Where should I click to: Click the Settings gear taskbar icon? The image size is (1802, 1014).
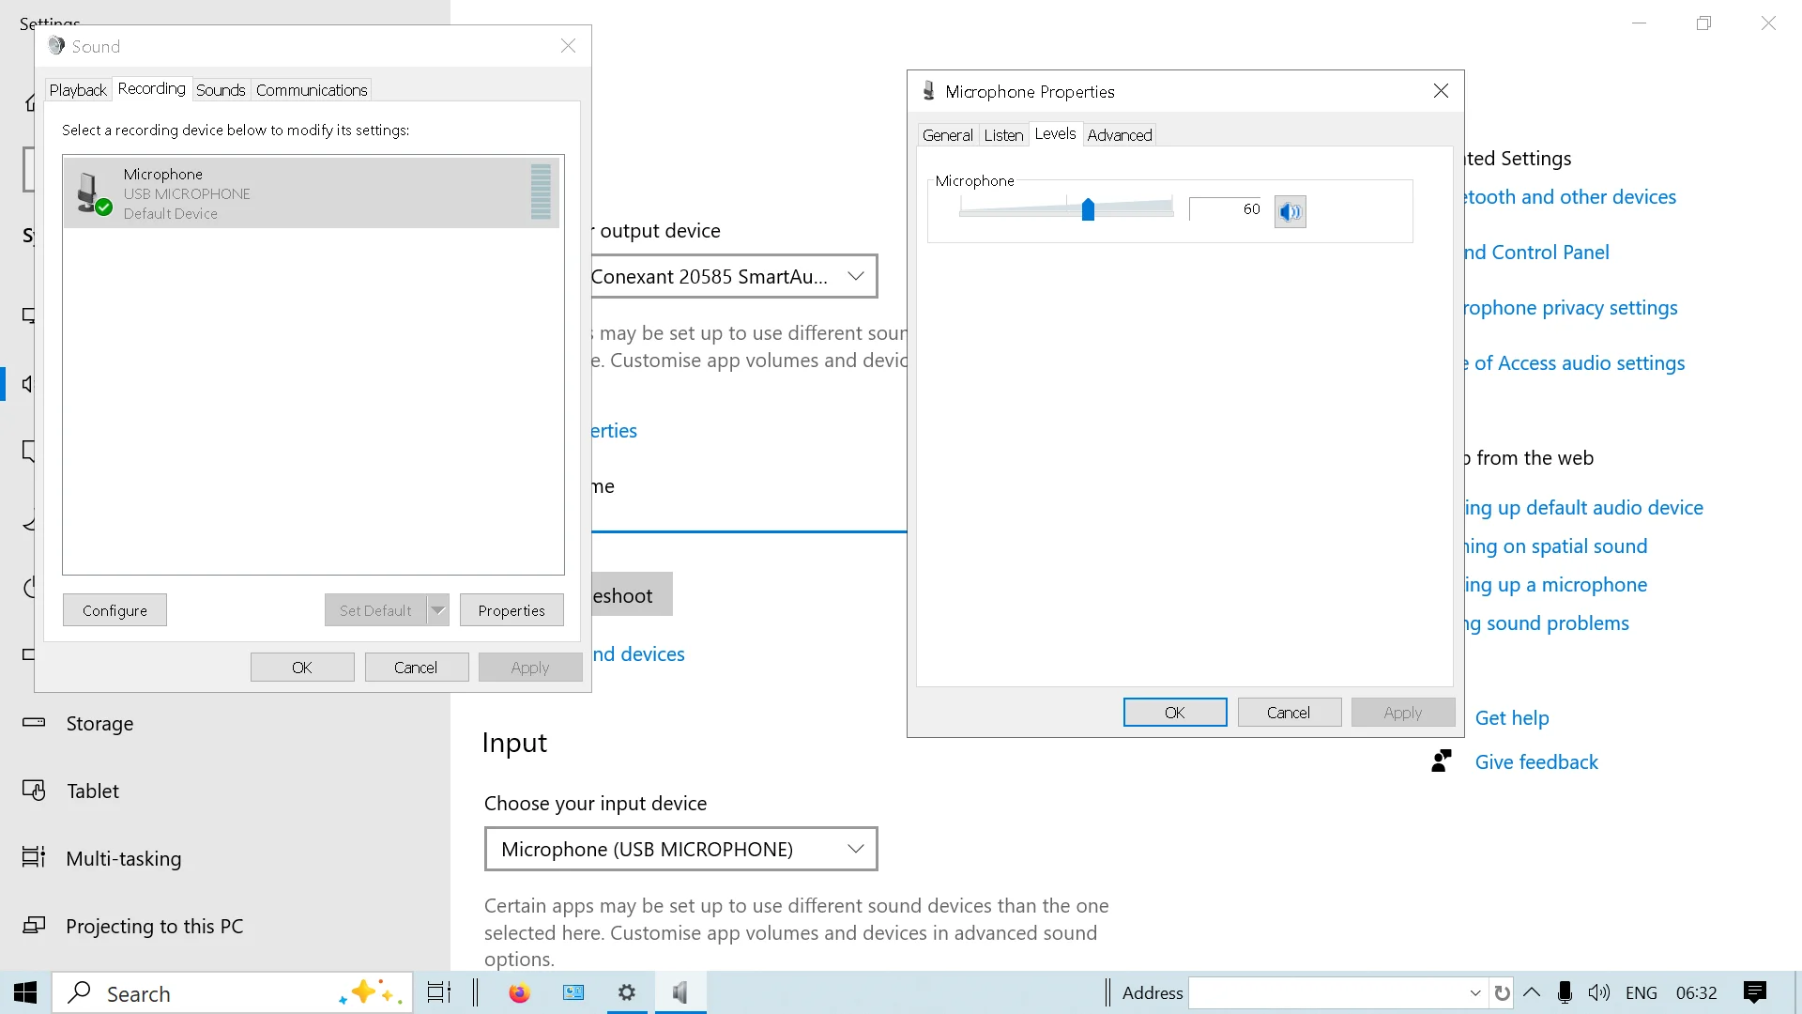click(627, 992)
